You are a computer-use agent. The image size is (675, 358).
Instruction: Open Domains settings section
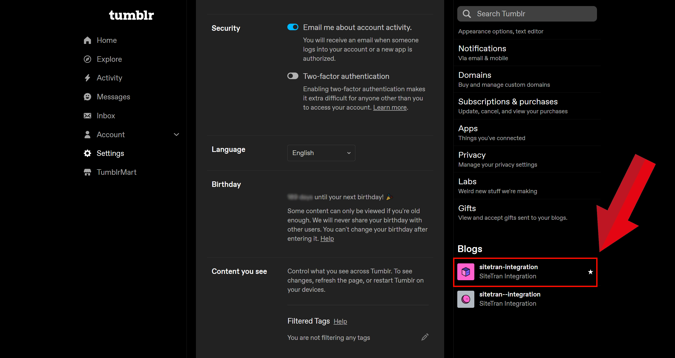527,79
